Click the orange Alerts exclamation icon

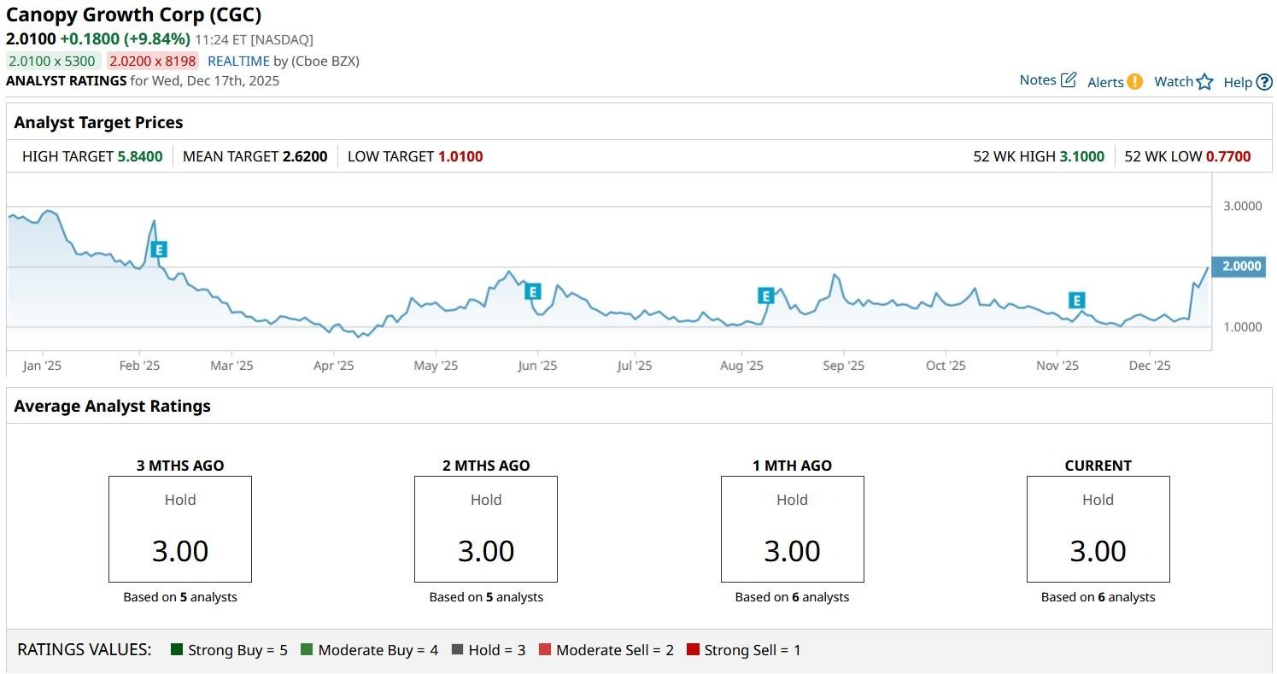click(x=1134, y=82)
